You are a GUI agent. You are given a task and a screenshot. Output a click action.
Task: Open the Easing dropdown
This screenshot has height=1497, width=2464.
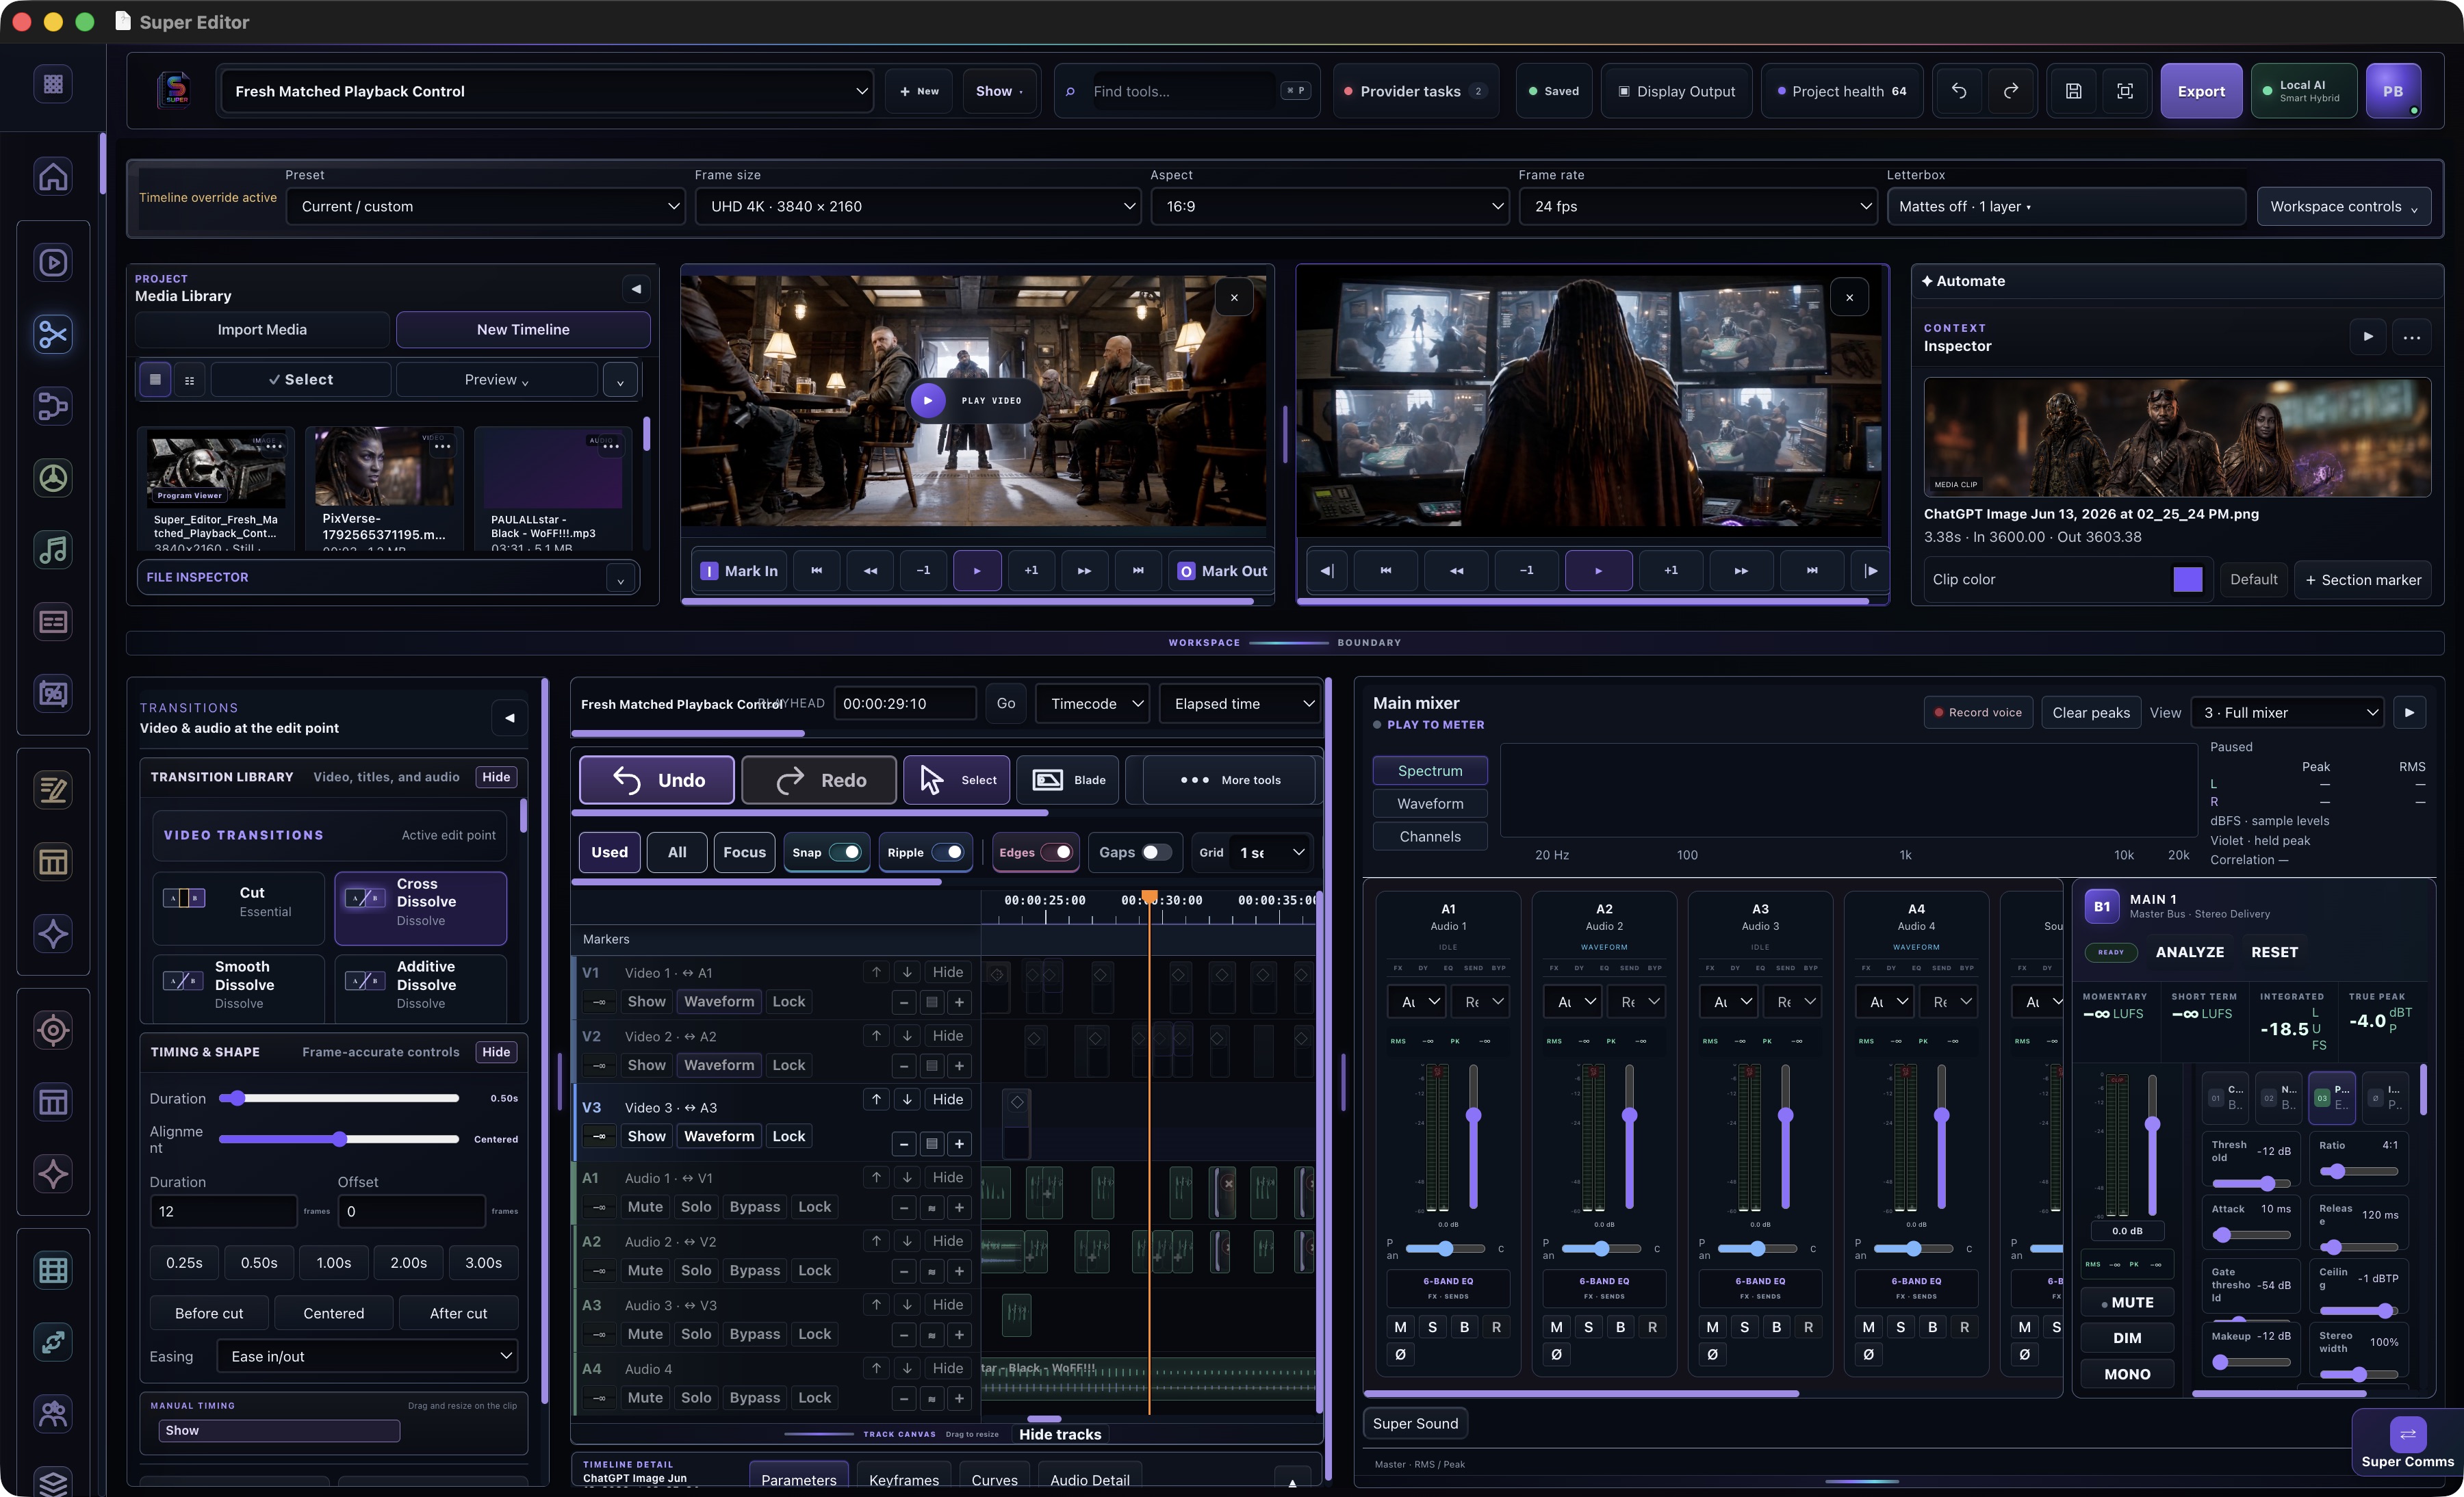(x=368, y=1356)
